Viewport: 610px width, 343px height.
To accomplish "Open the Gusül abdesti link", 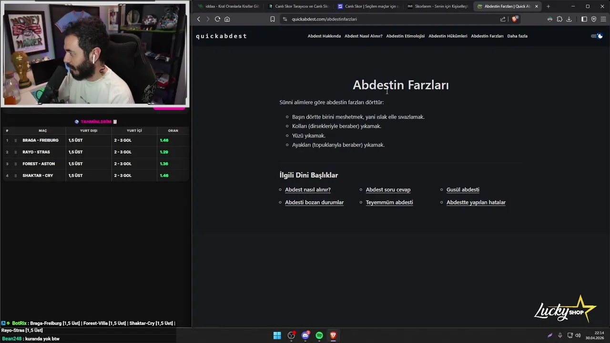I will (463, 190).
